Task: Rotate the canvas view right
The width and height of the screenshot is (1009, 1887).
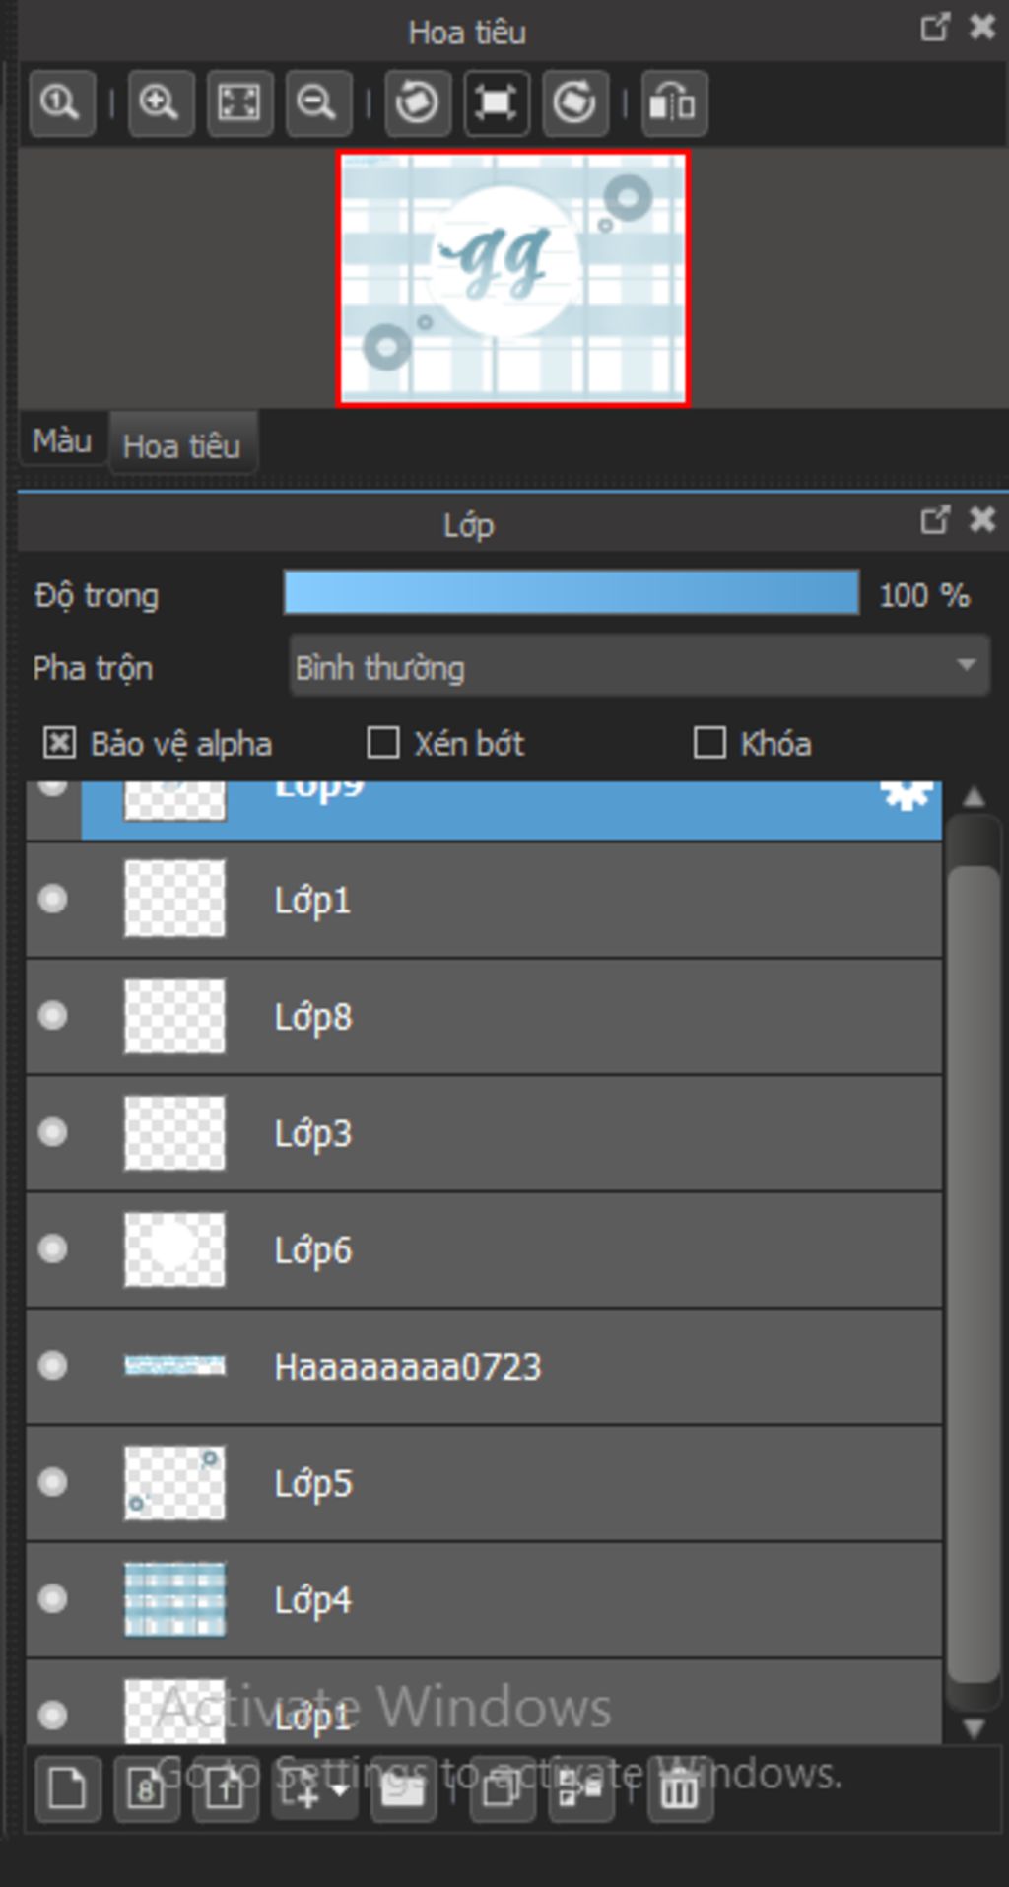Action: click(x=574, y=102)
